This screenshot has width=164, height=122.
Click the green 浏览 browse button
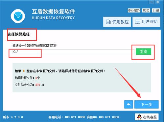click(x=144, y=51)
